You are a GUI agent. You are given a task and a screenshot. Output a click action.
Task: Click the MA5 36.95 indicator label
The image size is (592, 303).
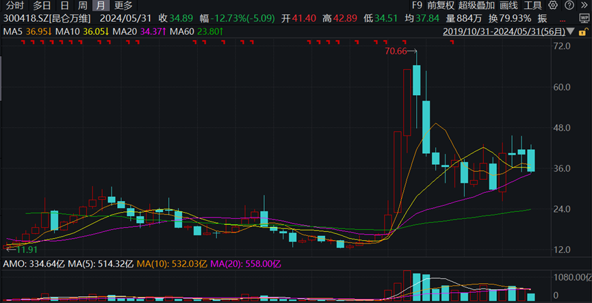28,32
